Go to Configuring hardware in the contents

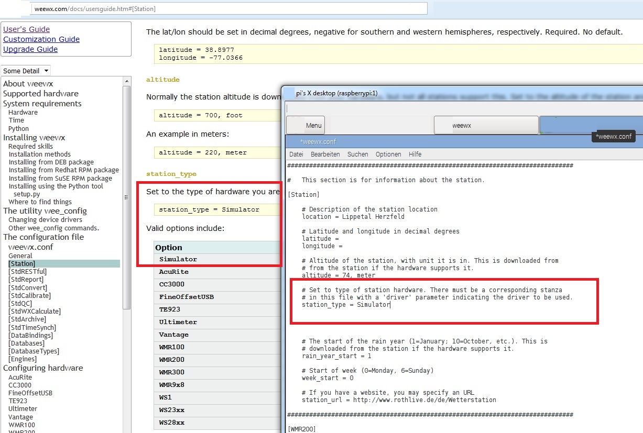[43, 368]
